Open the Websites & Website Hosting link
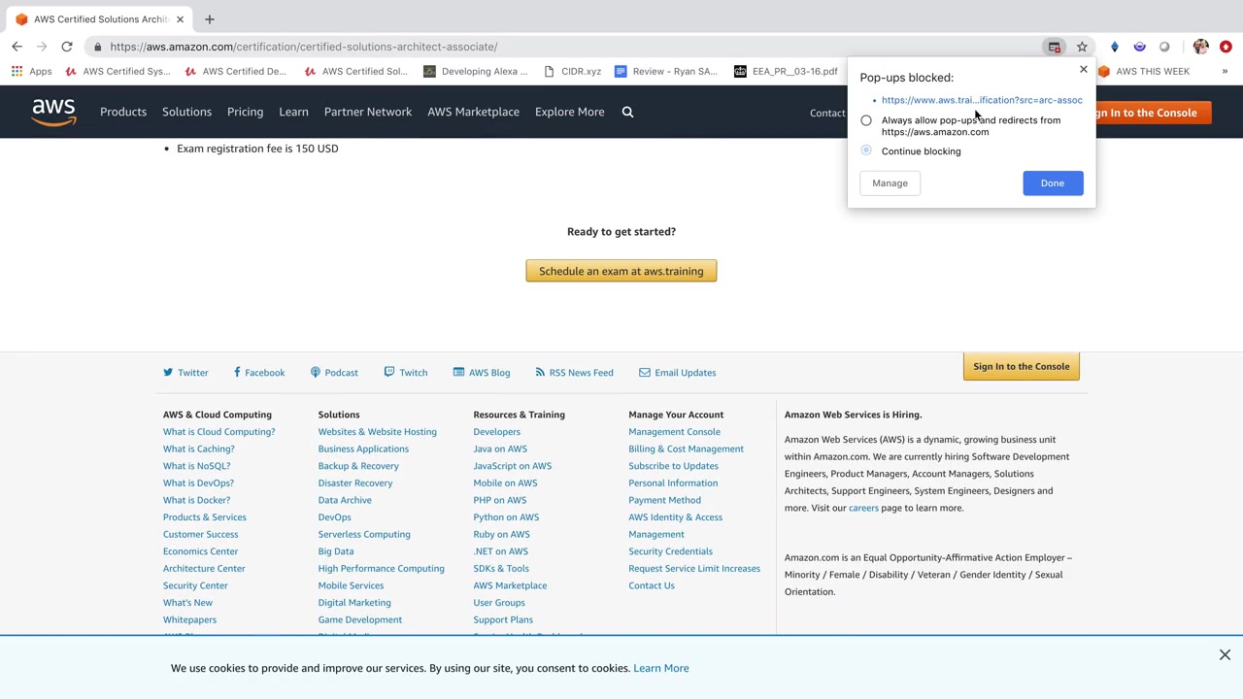 point(377,432)
